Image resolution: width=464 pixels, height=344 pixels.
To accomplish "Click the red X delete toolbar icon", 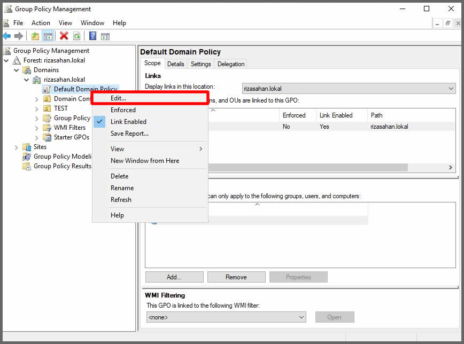I will point(64,36).
